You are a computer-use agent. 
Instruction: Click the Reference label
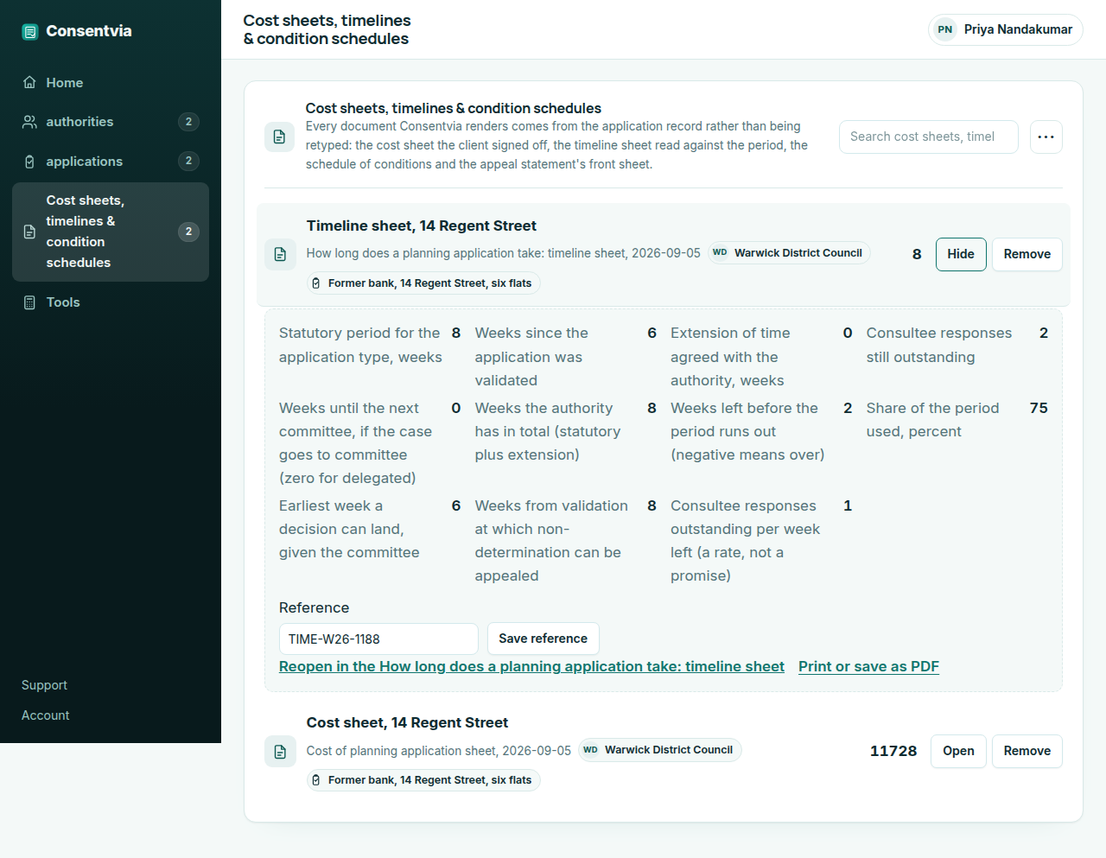[x=315, y=607]
